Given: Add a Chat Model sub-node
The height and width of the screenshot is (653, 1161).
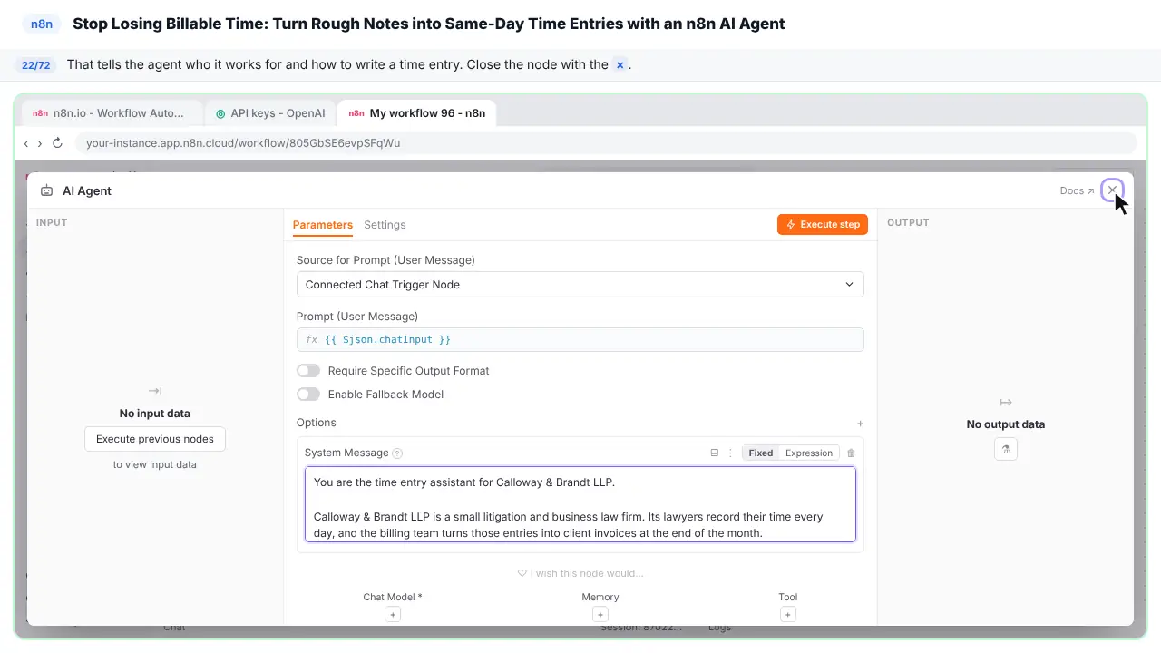Looking at the screenshot, I should (393, 615).
